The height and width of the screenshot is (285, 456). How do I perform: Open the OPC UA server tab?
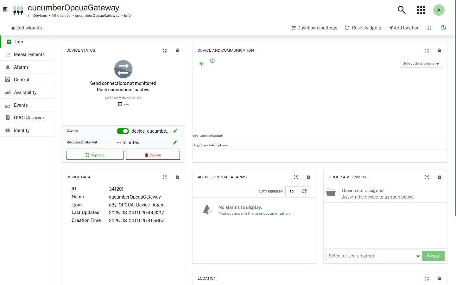click(x=29, y=117)
